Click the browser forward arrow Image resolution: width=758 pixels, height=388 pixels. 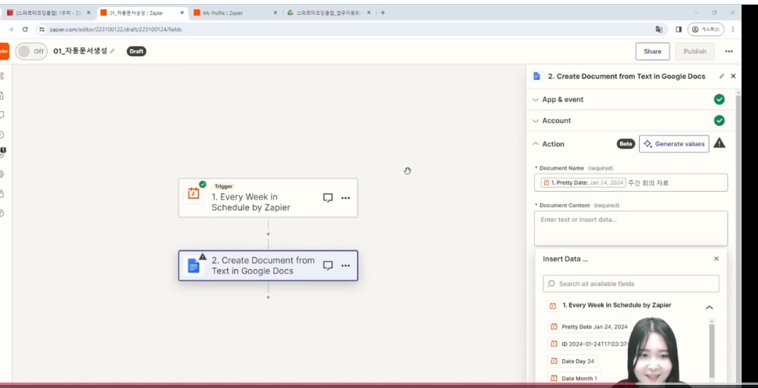[x=11, y=30]
